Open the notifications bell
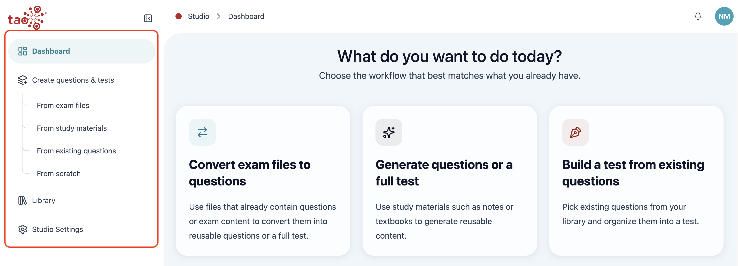 698,16
